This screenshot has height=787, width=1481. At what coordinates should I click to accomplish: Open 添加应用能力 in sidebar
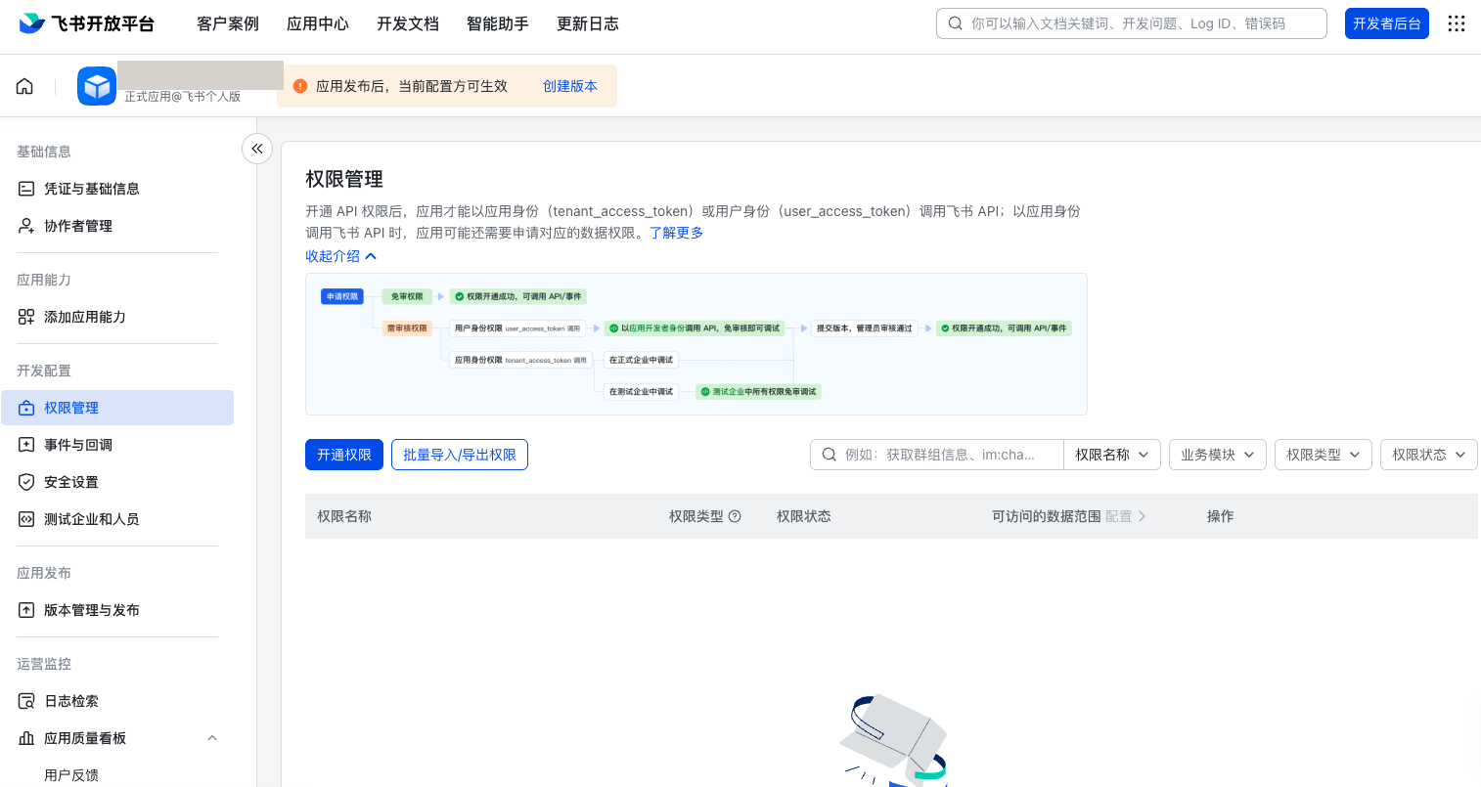[117, 317]
